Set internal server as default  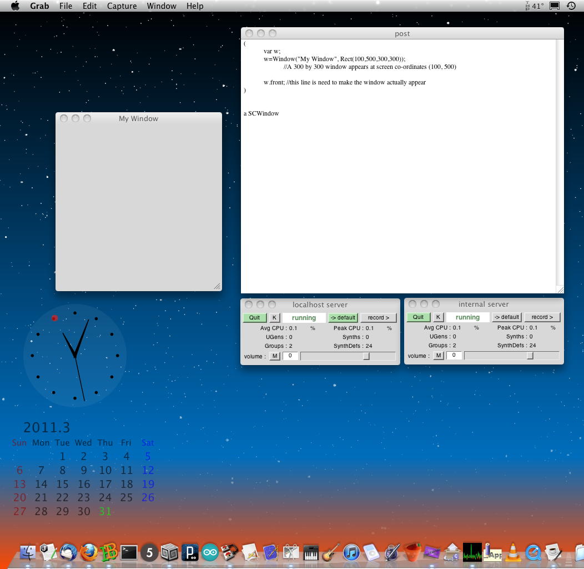[x=506, y=317]
